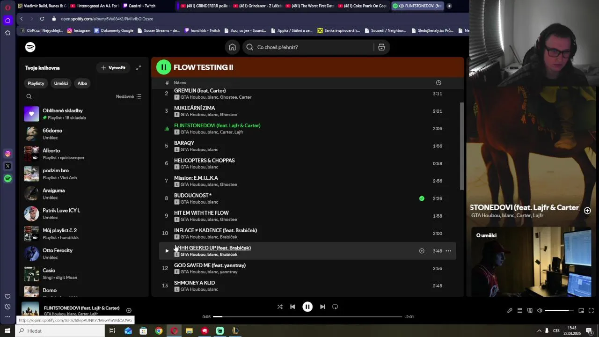Pause playback in bottom player bar
Viewport: 599px width, 337px height.
[x=307, y=307]
